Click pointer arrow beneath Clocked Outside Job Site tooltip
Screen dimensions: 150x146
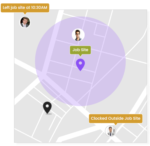click(116, 124)
